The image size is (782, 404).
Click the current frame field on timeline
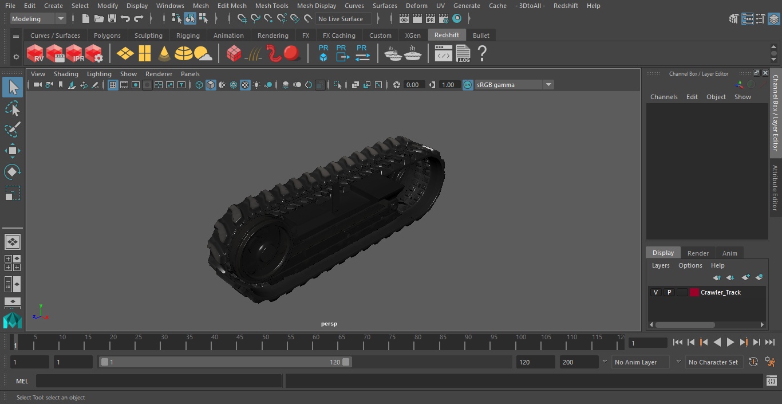[x=648, y=343]
